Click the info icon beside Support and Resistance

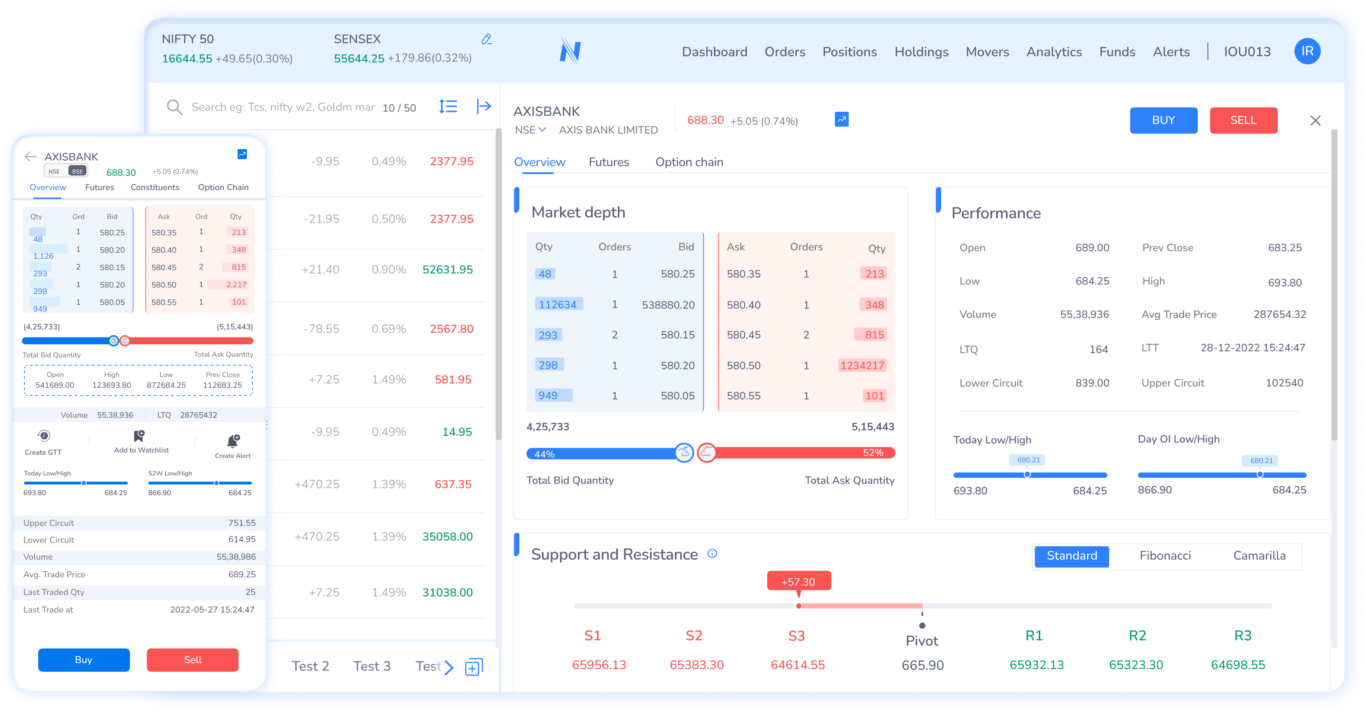(x=712, y=554)
